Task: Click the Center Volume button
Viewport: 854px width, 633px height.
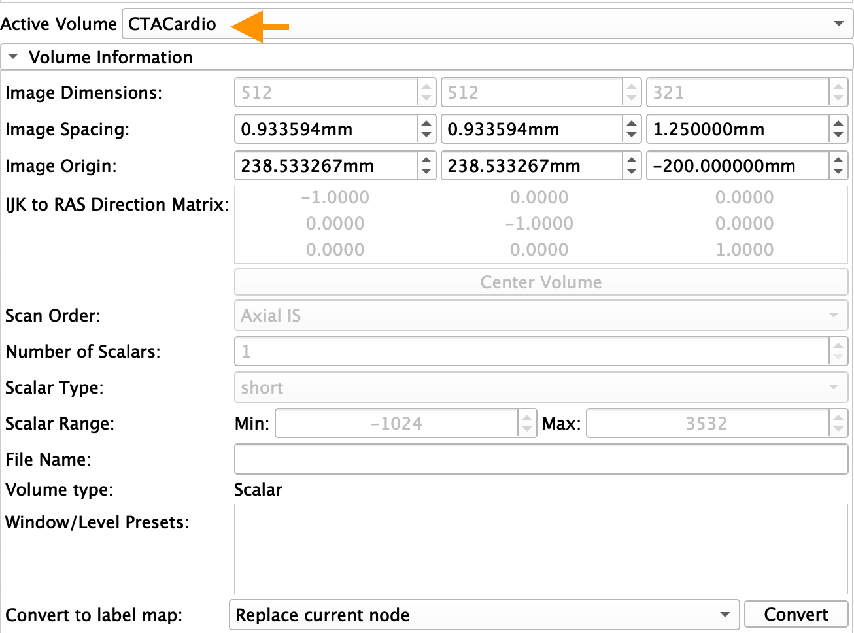Action: coord(541,282)
